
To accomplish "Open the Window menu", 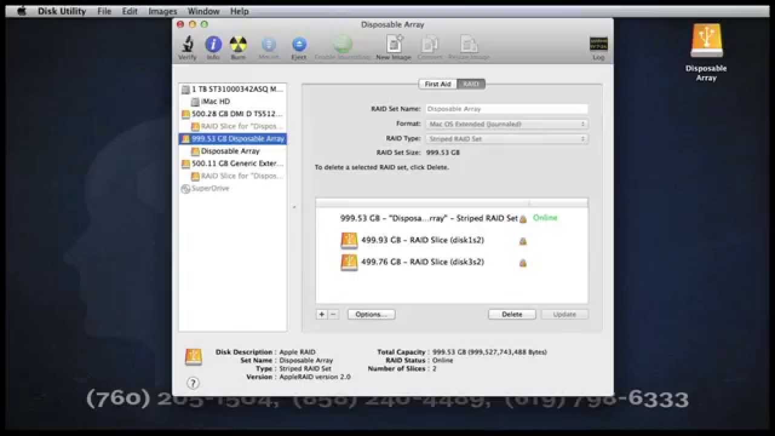I will [x=203, y=11].
